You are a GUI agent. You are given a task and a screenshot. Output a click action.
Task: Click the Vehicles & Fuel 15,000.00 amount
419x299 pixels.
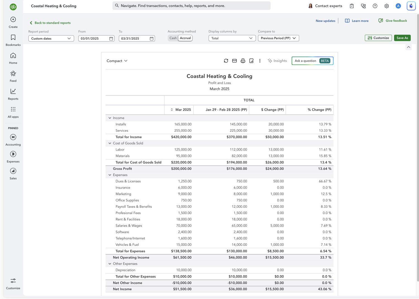[x=184, y=245]
